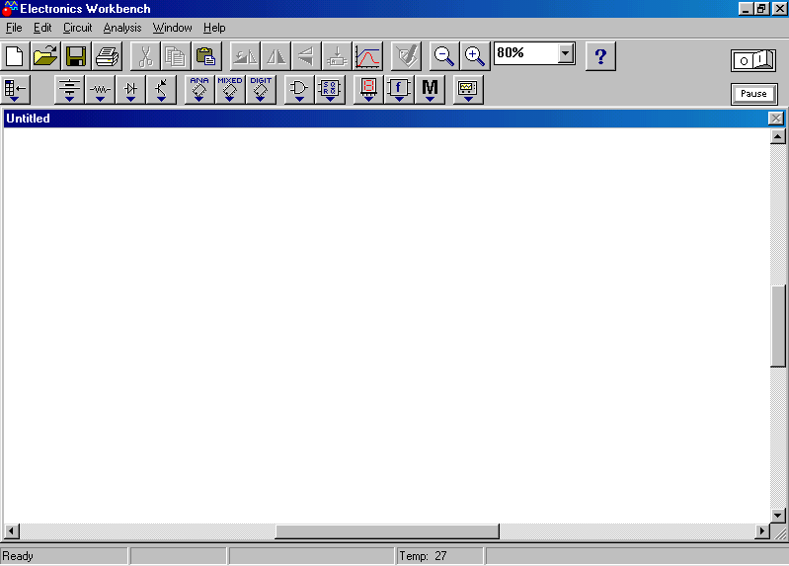Open the Digital ICs parts bin
789x566 pixels.
click(x=261, y=90)
